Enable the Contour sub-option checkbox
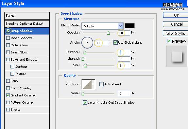Viewport: 188px width, 129px height. (x=12, y=67)
